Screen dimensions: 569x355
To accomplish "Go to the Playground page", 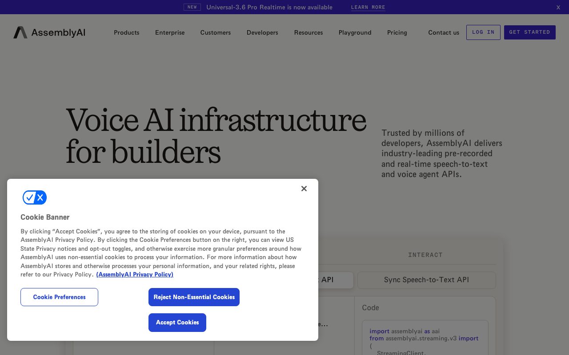I will click(355, 32).
